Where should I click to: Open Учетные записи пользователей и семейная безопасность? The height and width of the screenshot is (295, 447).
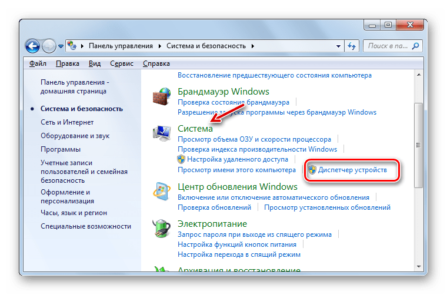pos(84,172)
